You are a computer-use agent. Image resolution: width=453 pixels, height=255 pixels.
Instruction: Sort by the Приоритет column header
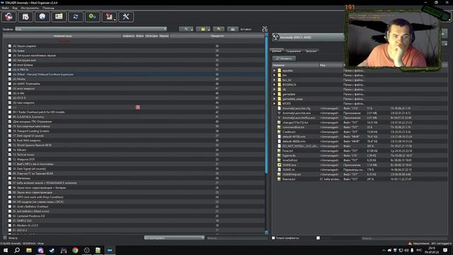[217, 36]
